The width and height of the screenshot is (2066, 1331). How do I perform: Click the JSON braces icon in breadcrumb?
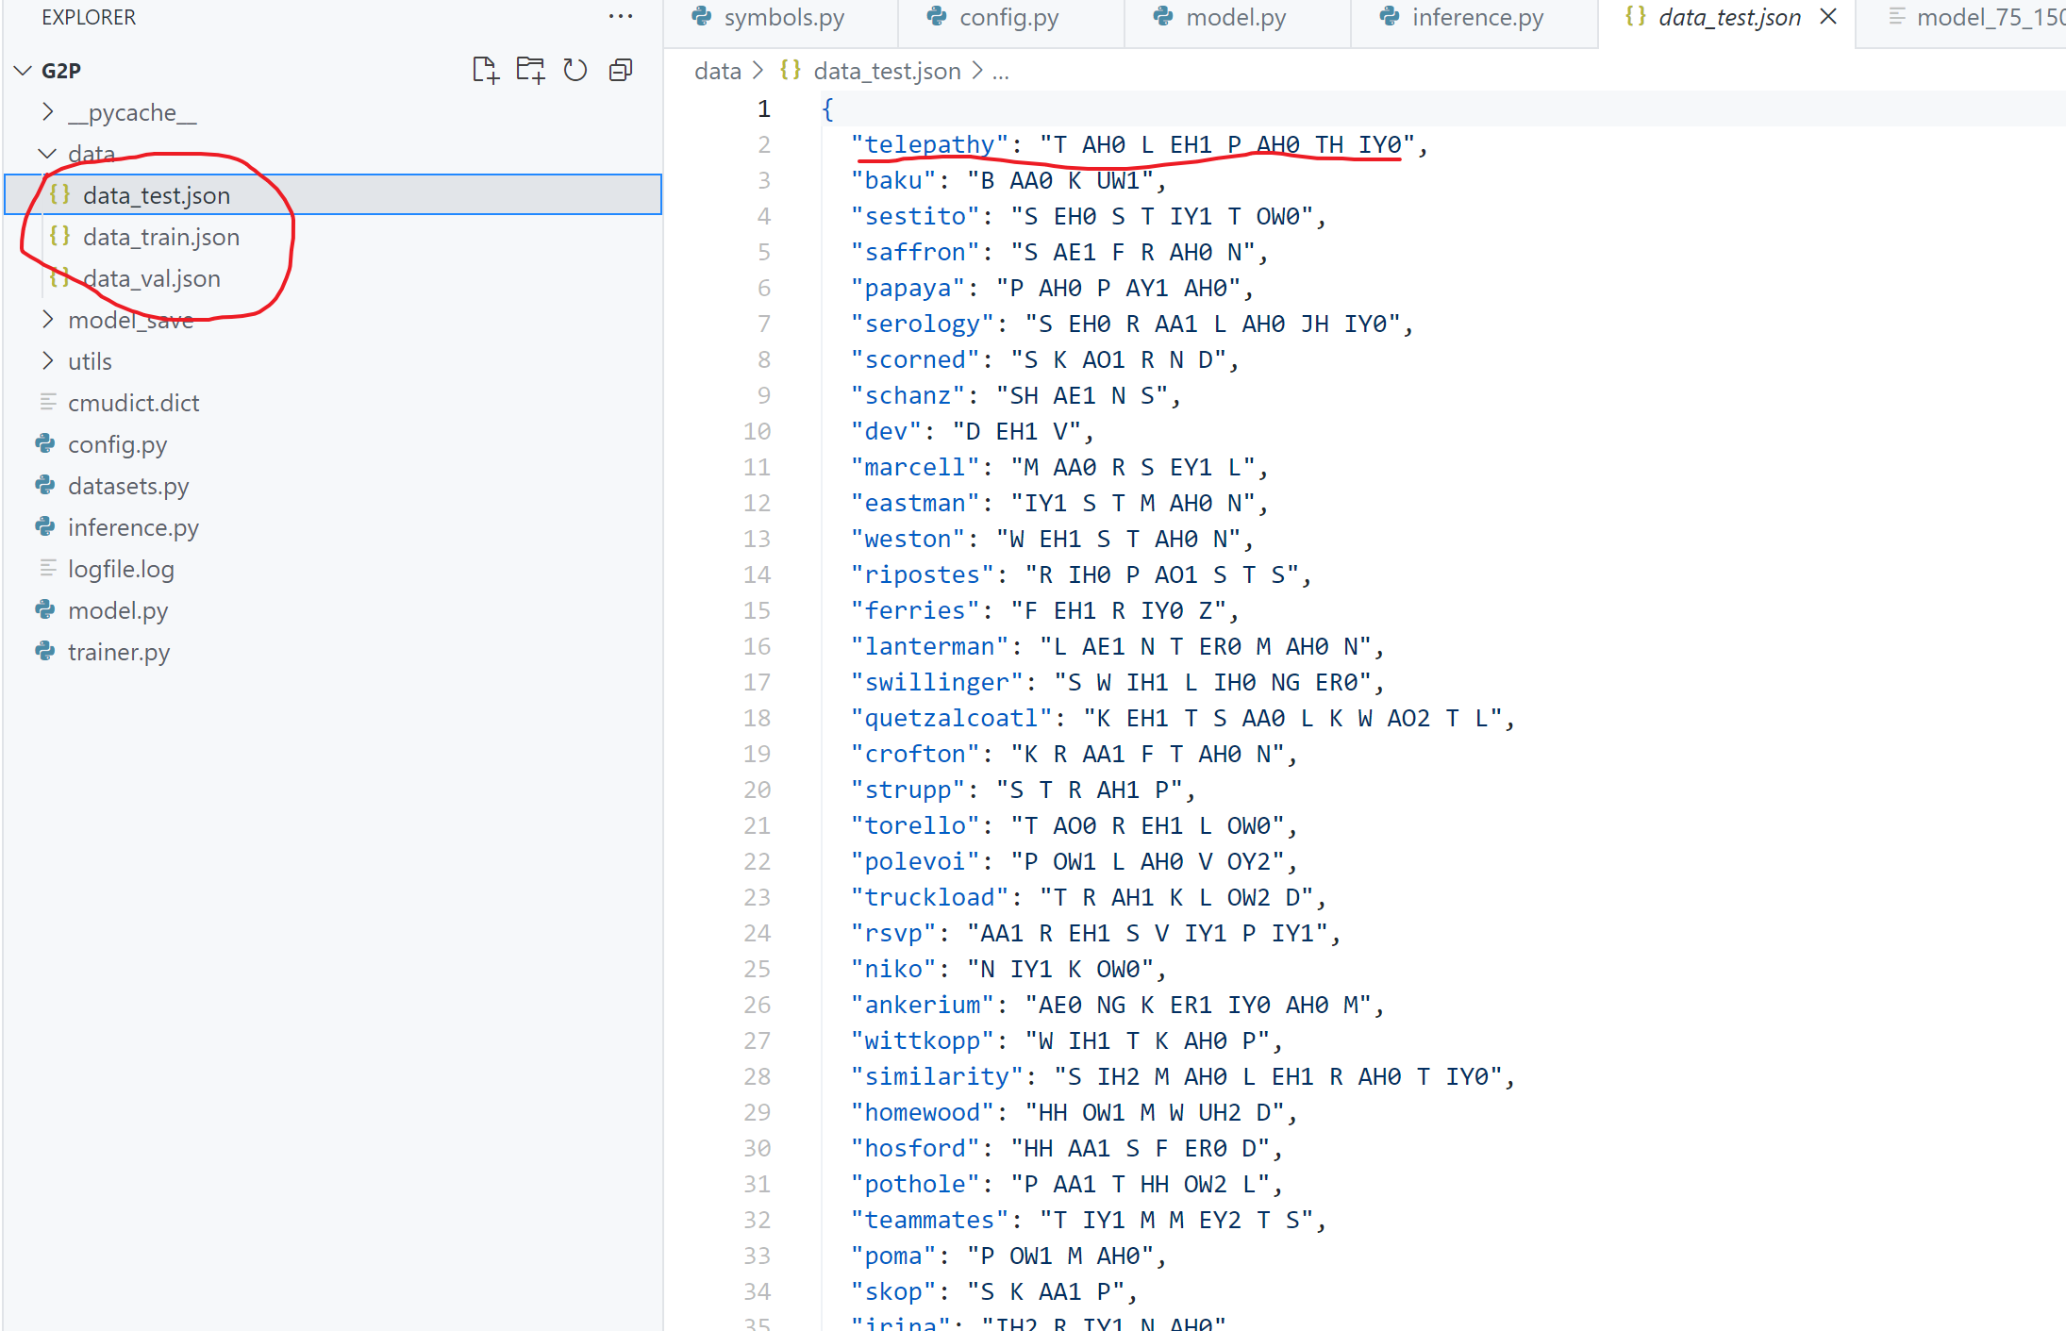pos(791,71)
